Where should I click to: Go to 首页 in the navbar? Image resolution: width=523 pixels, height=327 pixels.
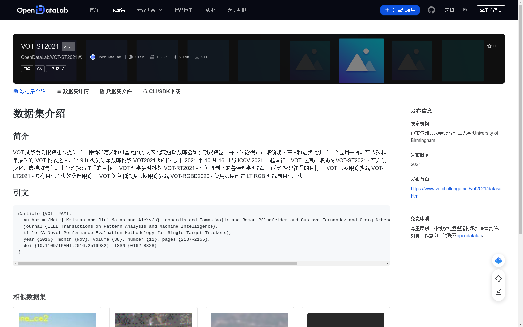click(x=94, y=10)
